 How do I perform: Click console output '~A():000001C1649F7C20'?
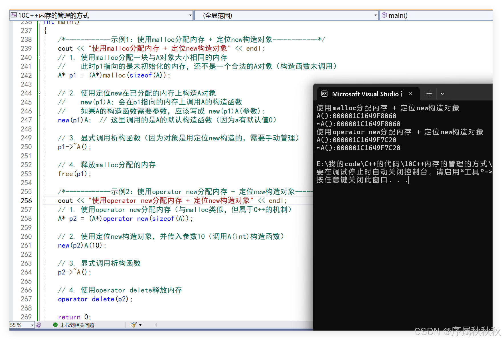359,148
